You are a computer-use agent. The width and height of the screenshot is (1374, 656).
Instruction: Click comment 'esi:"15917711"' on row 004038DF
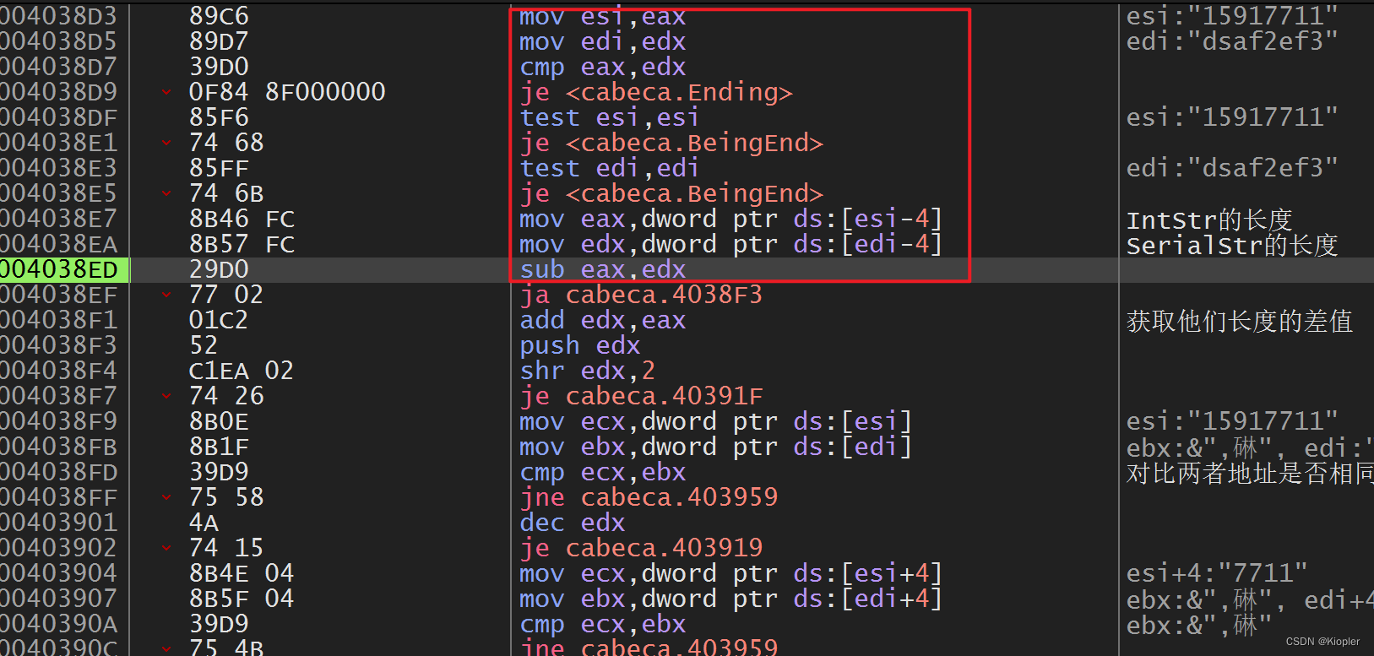pos(1232,117)
